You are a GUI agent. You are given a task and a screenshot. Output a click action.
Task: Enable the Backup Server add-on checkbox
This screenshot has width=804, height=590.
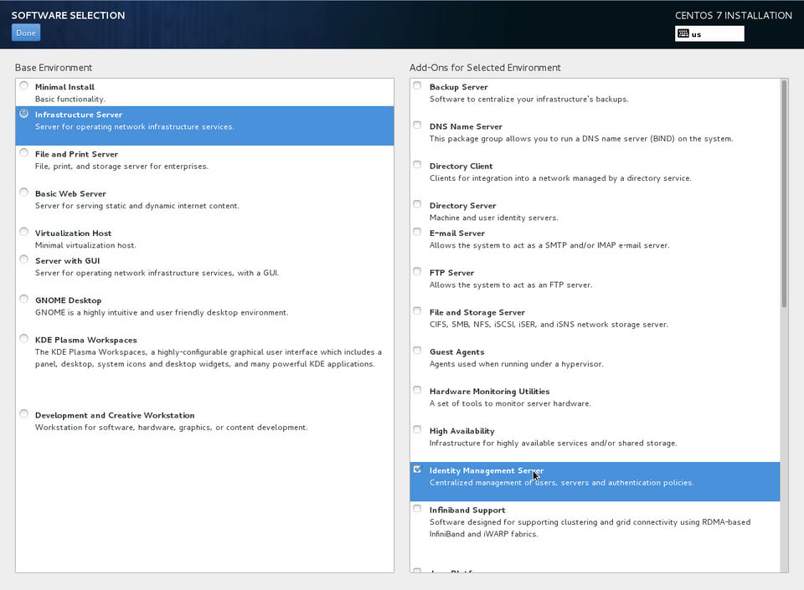417,86
